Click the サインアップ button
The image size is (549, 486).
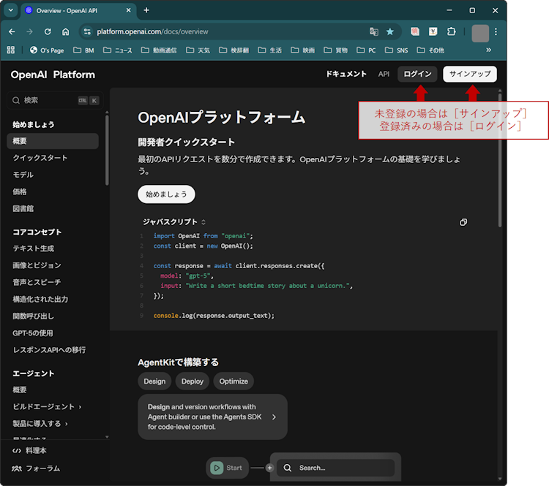click(470, 75)
